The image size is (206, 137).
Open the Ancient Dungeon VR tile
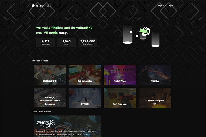[x=155, y=98]
